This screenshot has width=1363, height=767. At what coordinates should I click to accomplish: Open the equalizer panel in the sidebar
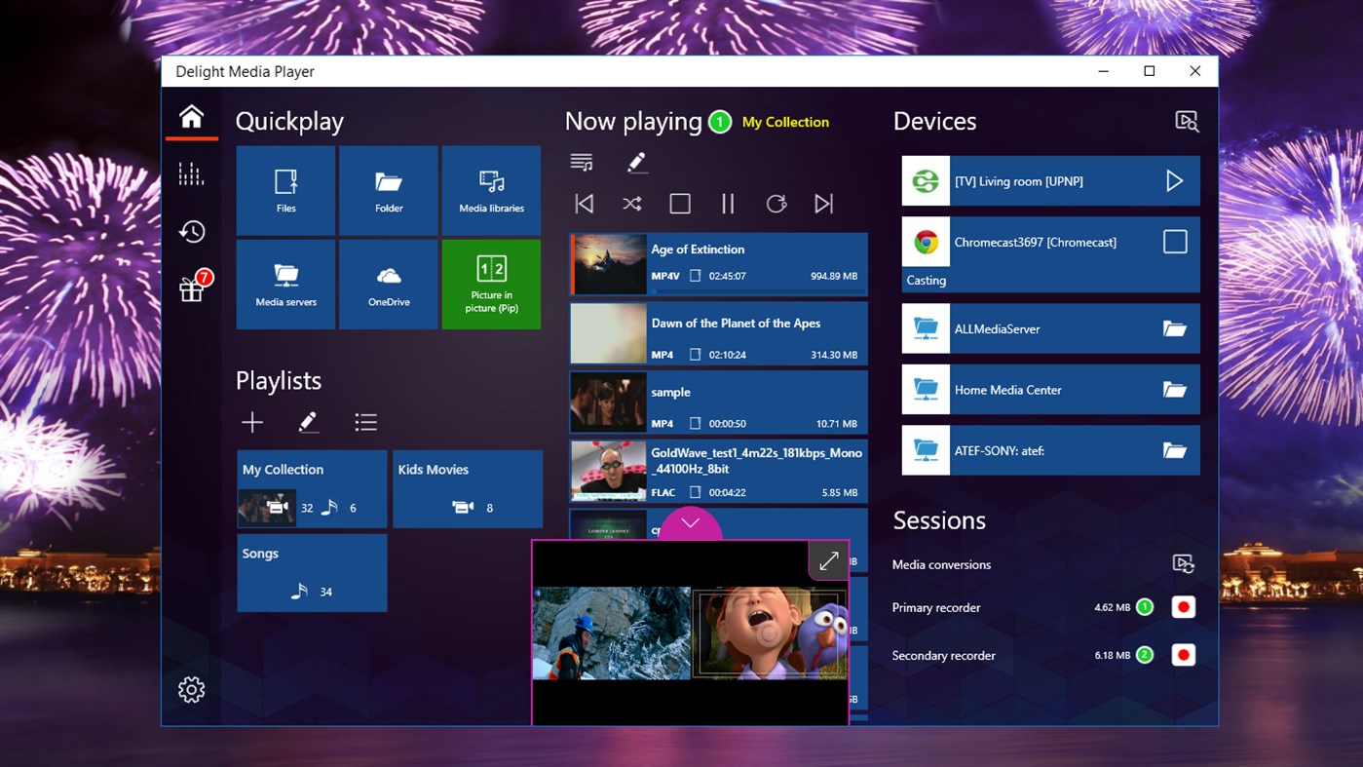point(191,173)
